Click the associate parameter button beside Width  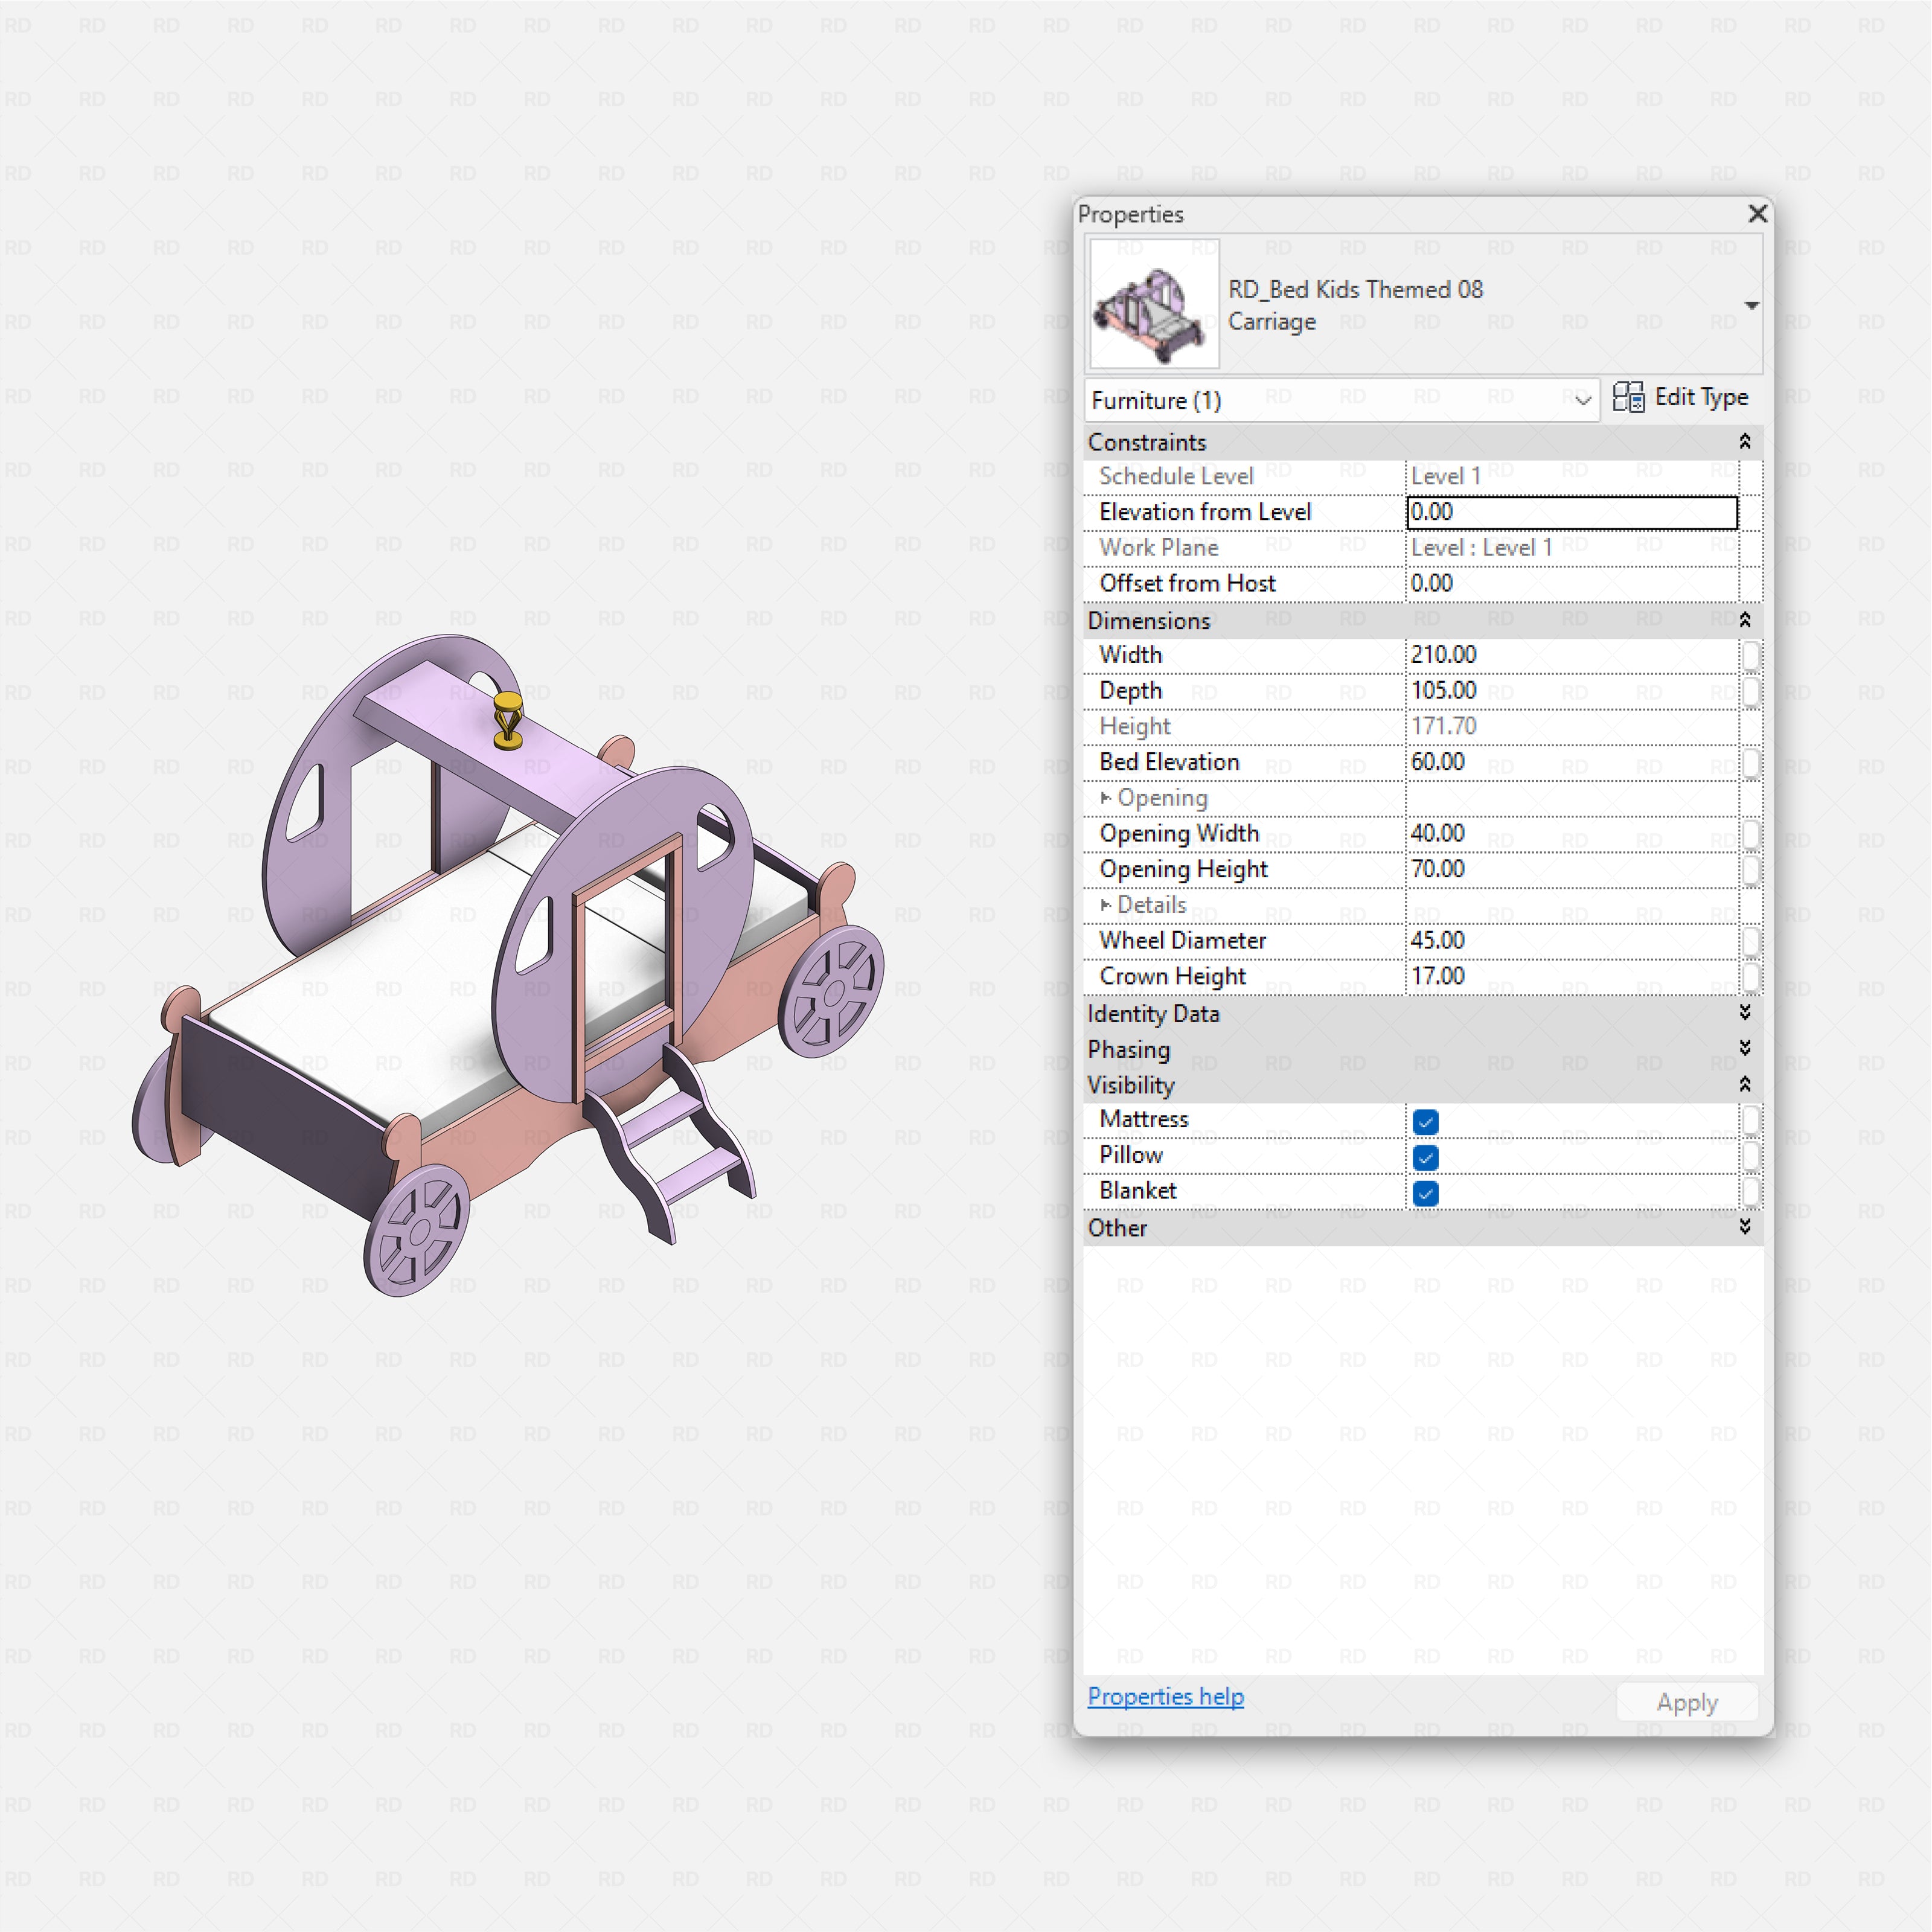(x=1752, y=656)
